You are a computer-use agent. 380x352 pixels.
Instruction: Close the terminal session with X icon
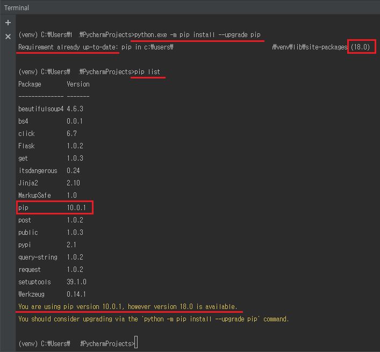click(x=8, y=37)
